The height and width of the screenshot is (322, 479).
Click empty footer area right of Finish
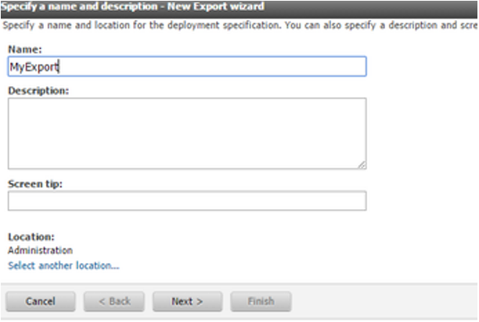tap(384, 301)
